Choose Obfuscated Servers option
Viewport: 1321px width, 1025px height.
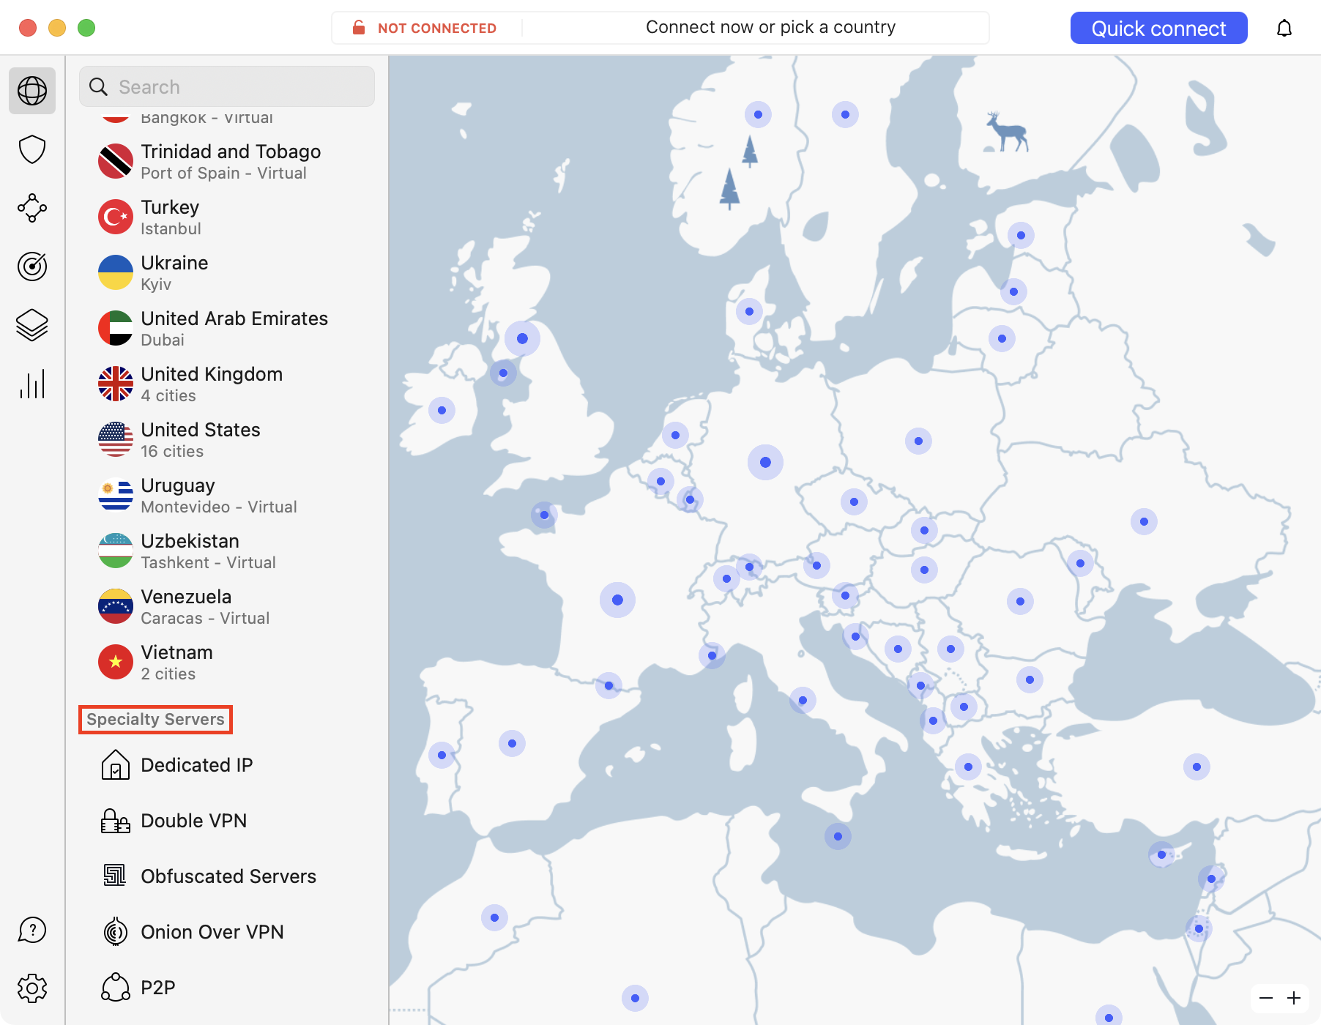(227, 876)
